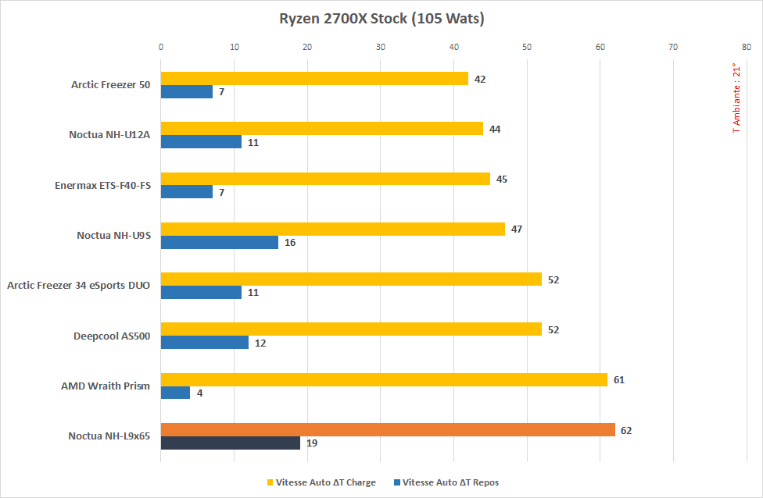Select legend text Vitesse Auto ΔT Repos
This screenshot has height=498, width=763.
coord(450,482)
